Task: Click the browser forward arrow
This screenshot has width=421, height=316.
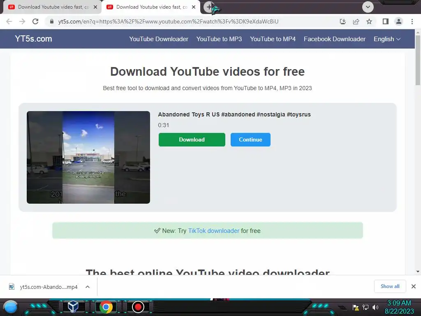Action: coord(22,21)
